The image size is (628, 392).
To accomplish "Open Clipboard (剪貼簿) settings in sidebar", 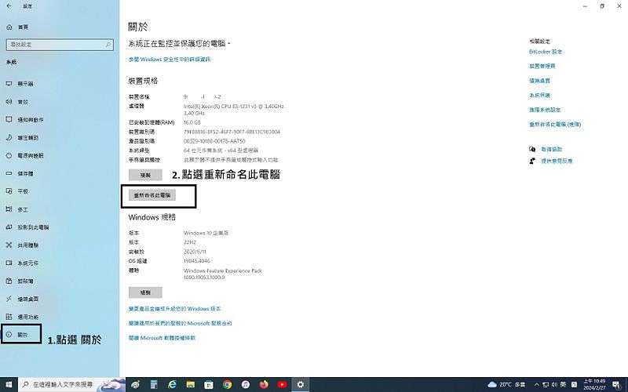I will tap(20, 281).
